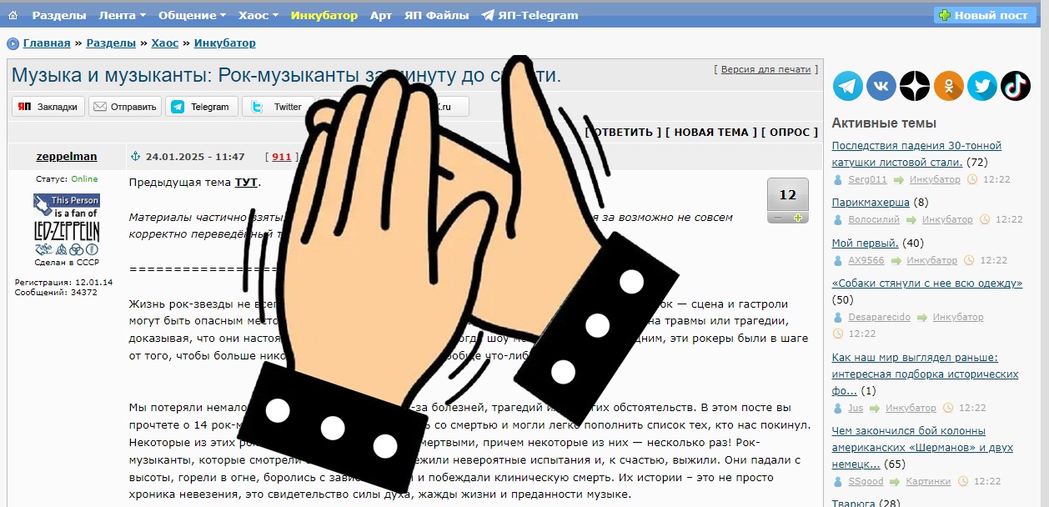The height and width of the screenshot is (507, 1049).
Task: Open topic Как наш мир выглядел раньше
Action: click(x=925, y=374)
